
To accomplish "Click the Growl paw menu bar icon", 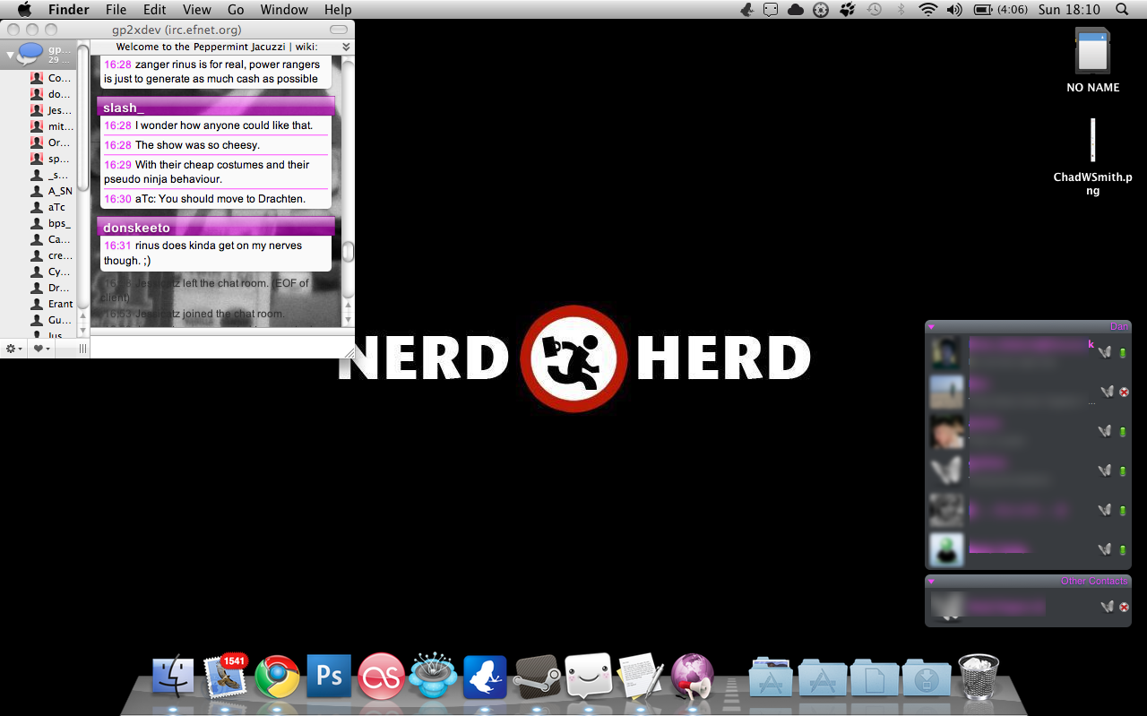I will [x=847, y=10].
